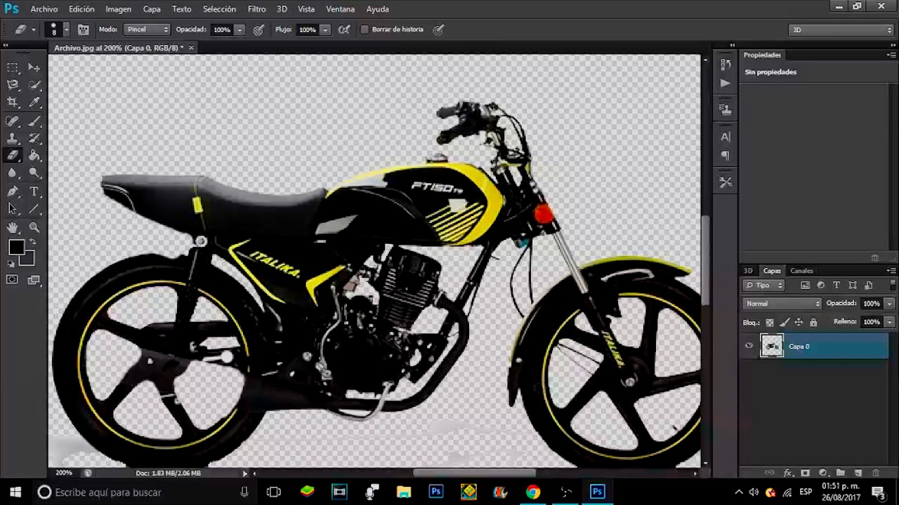Select the Blur tool
This screenshot has width=899, height=505.
pos(13,173)
